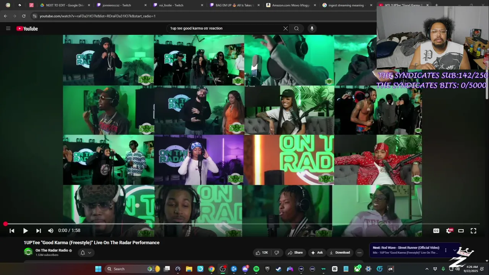Open the On The Radar Radio channel

pos(52,251)
